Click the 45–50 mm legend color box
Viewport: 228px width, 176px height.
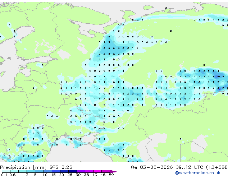click(106, 171)
